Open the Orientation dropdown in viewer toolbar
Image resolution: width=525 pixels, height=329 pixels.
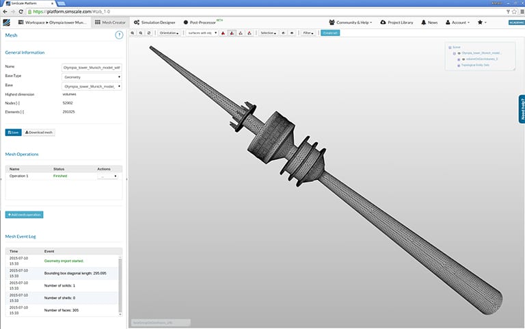(169, 33)
